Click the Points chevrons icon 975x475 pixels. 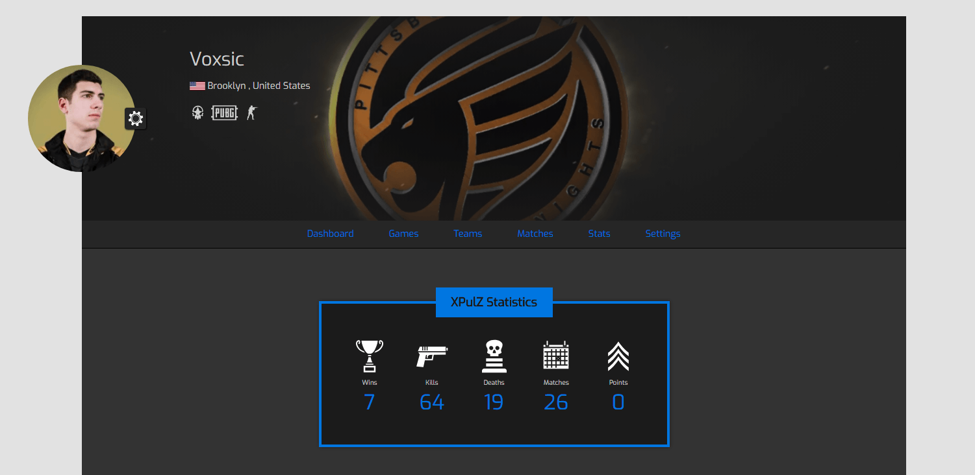point(618,356)
